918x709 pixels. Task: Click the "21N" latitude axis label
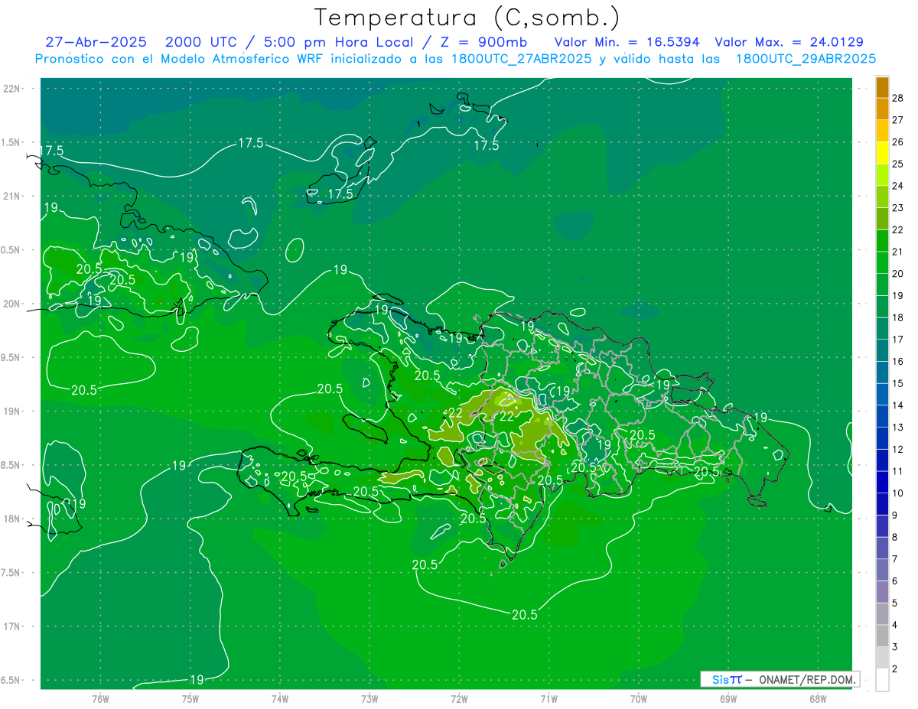click(13, 196)
